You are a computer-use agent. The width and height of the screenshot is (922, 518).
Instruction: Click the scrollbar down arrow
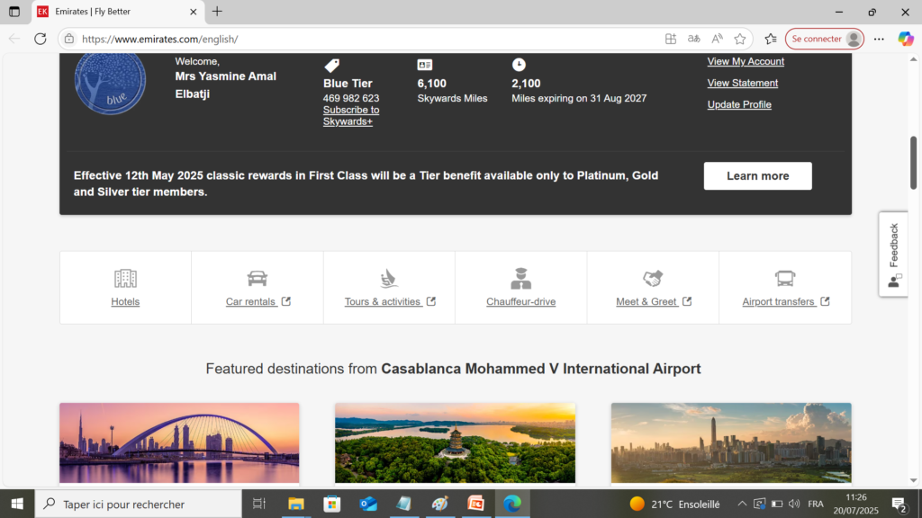(x=913, y=480)
